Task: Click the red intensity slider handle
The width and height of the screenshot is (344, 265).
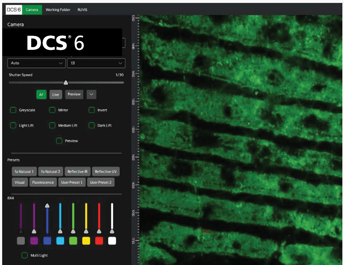Action: pos(99,231)
